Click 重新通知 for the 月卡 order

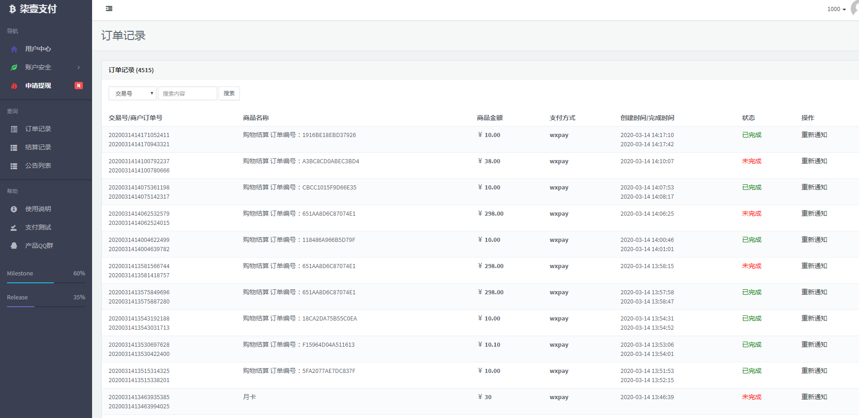pyautogui.click(x=814, y=397)
